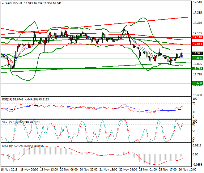Select the red 17.043 resistance price label
Viewport: 204px width, 173px height.
tap(198, 44)
